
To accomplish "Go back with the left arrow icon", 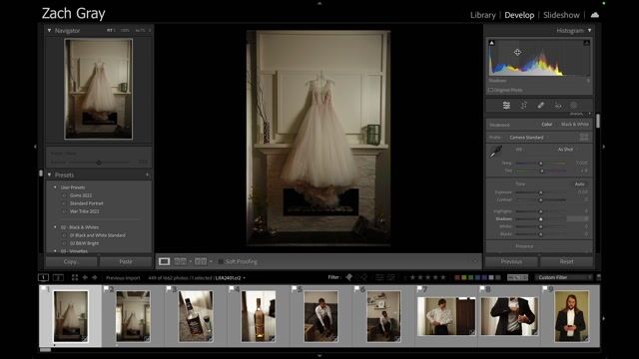I will coord(85,277).
